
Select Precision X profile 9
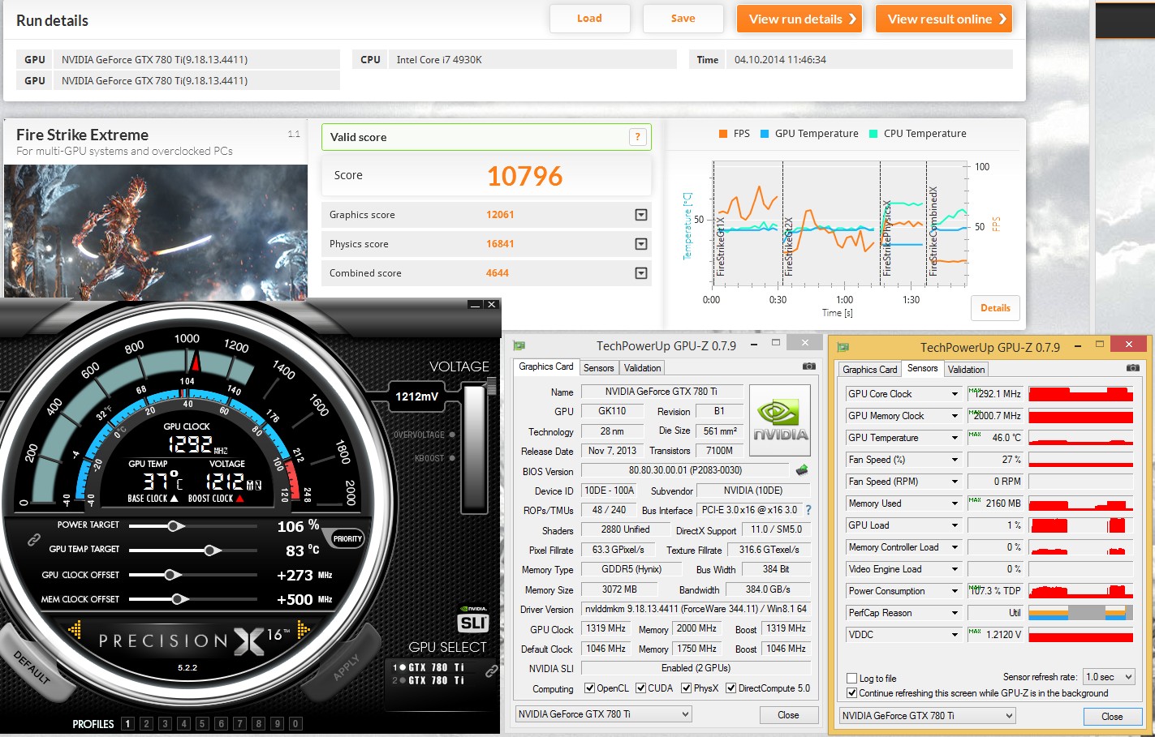tap(277, 724)
